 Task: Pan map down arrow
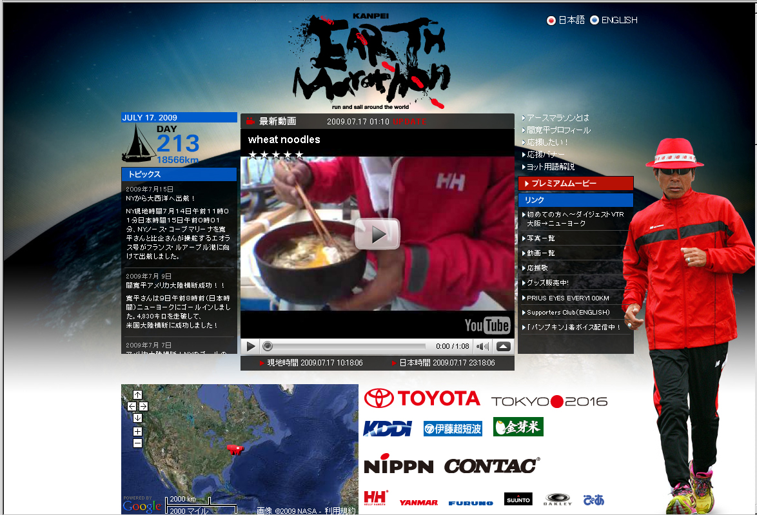137,418
